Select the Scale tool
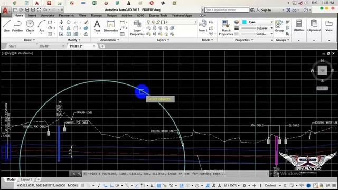338x190 pixels. pos(68,34)
